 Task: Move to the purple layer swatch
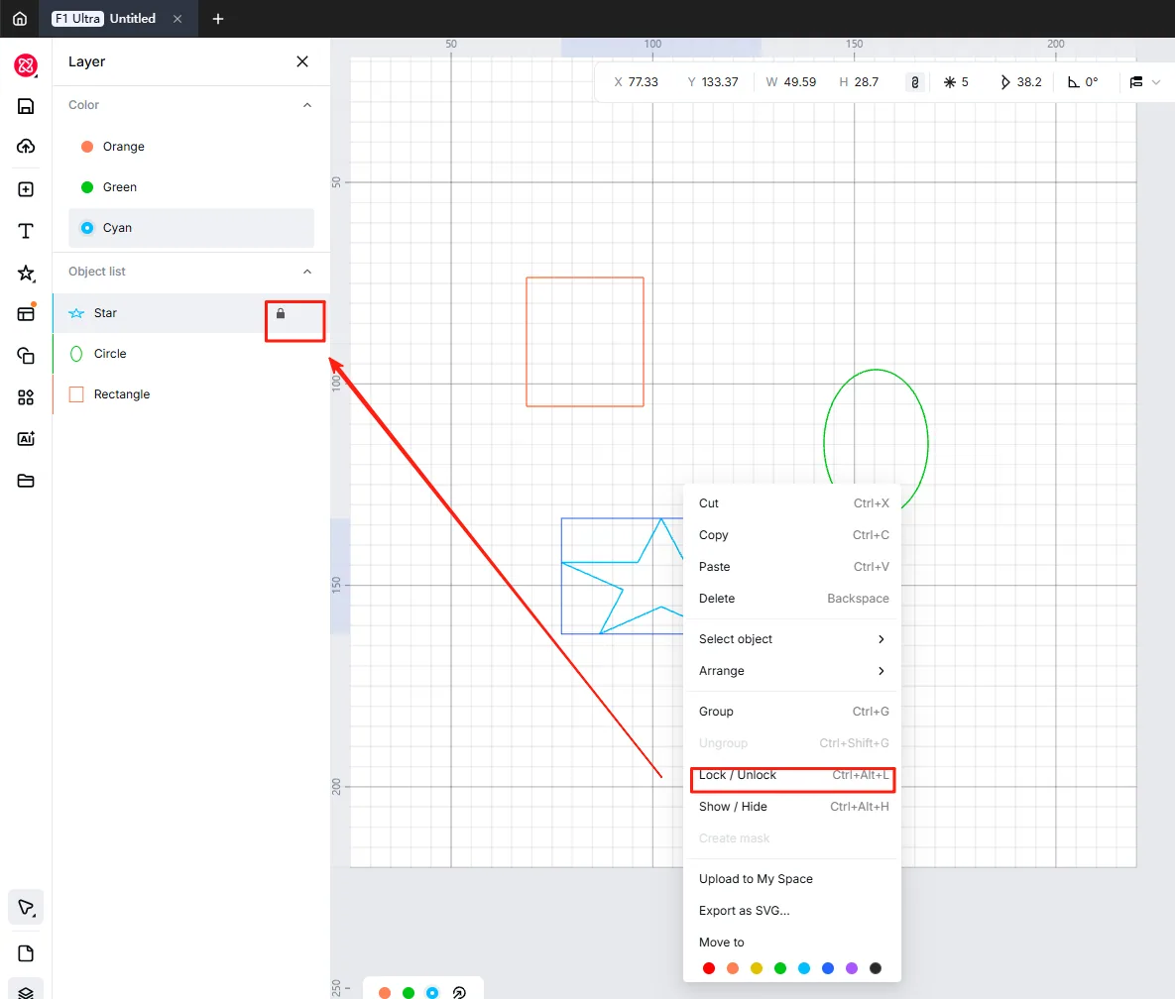[852, 968]
